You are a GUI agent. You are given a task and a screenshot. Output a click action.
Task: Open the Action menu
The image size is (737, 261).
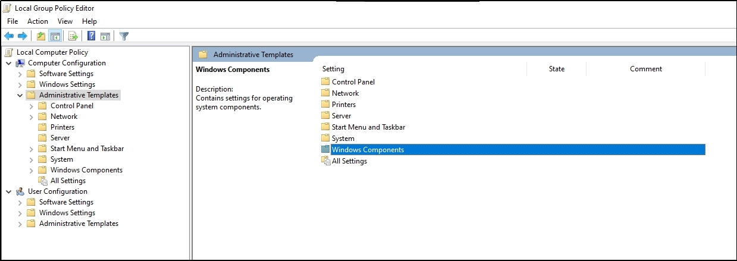point(37,21)
